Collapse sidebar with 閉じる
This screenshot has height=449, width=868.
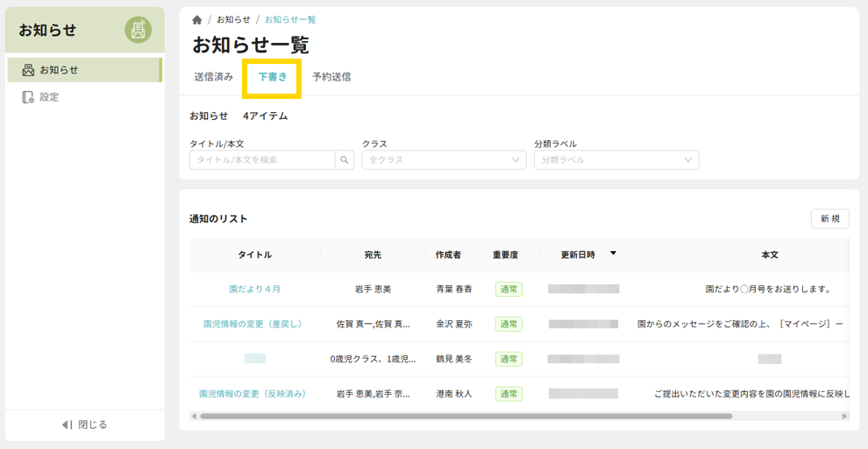(84, 424)
